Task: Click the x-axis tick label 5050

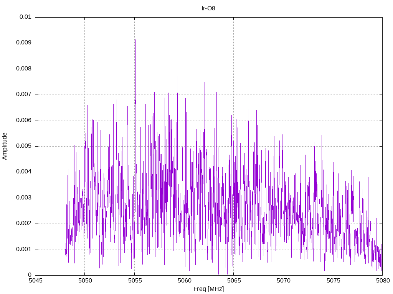Action: tap(85, 281)
